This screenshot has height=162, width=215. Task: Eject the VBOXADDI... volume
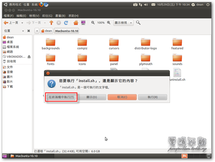[29, 56]
